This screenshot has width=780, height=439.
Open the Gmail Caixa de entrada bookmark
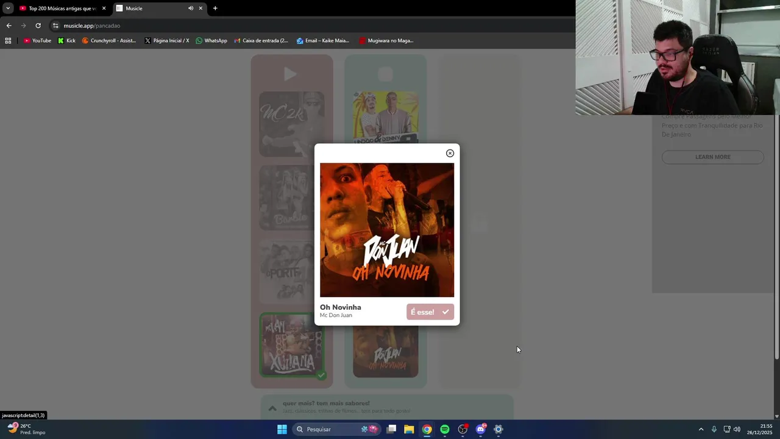click(x=261, y=41)
